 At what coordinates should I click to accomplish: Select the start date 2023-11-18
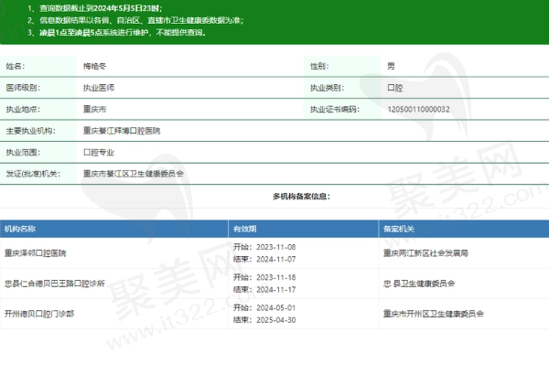276,278
